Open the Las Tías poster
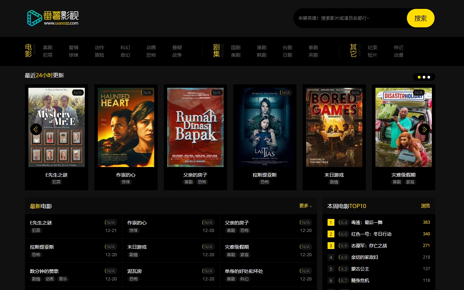The width and height of the screenshot is (464, 290). click(265, 127)
